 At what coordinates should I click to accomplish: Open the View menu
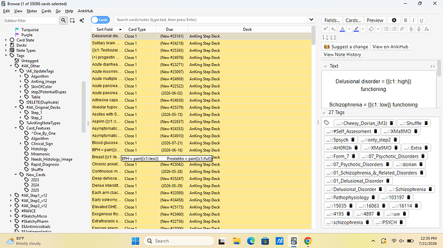pos(18,11)
